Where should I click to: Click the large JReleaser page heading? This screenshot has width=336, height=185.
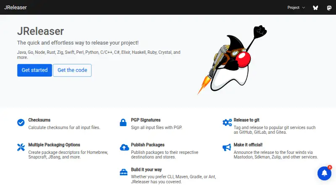[x=40, y=32]
